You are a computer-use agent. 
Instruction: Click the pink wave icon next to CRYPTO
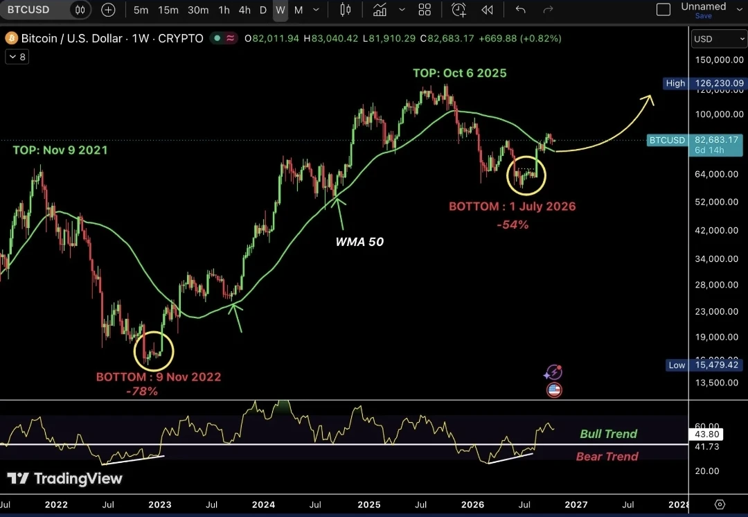[x=231, y=38]
